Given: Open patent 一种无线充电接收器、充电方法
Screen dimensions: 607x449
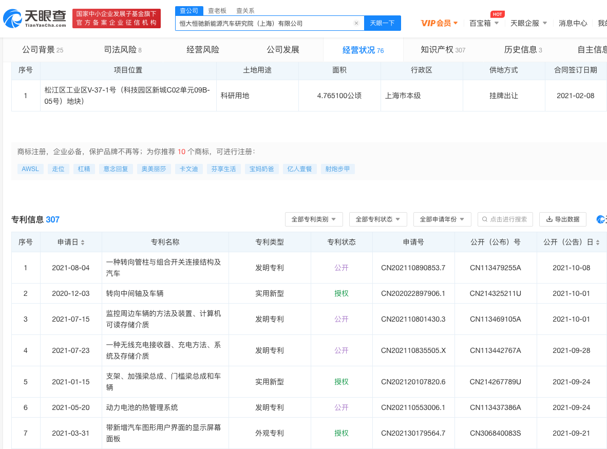Looking at the screenshot, I should [164, 350].
